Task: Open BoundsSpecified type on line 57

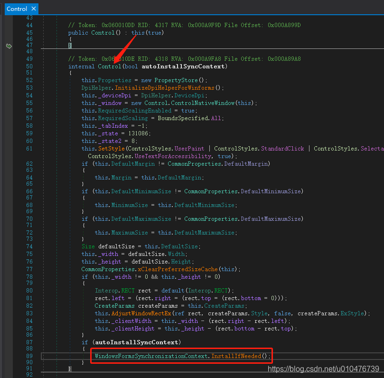Action: click(183, 118)
